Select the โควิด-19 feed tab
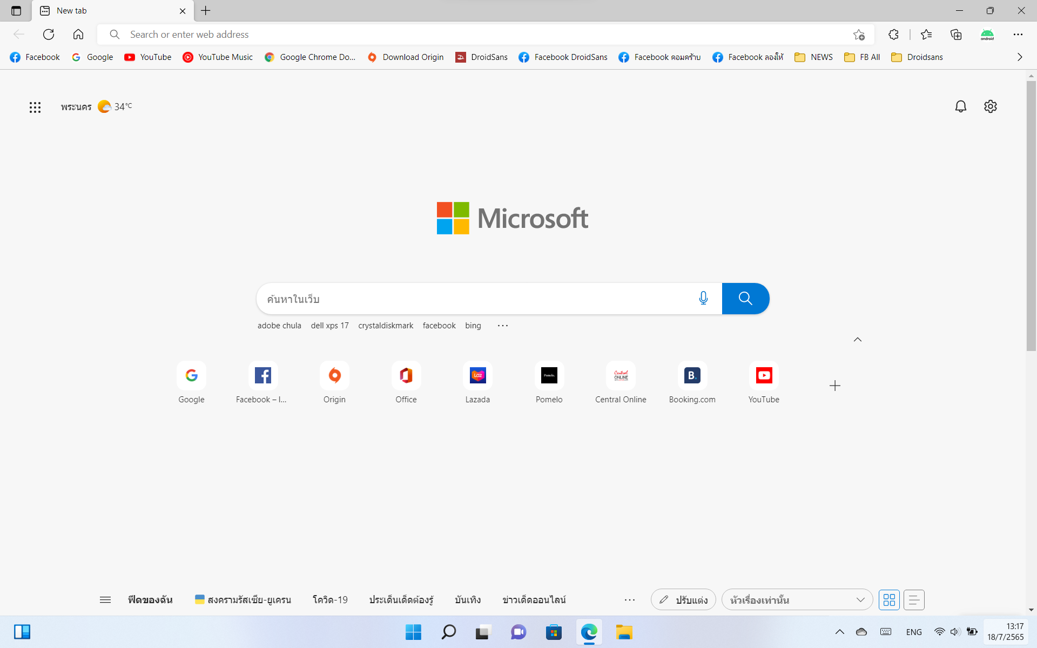 click(x=330, y=599)
